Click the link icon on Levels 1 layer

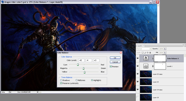pos(153,66)
